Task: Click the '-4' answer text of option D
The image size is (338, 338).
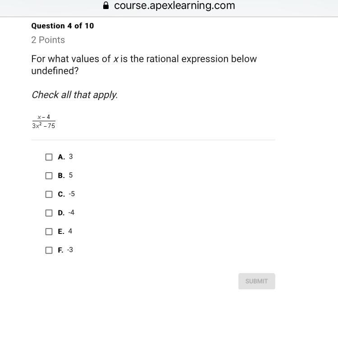Action: click(71, 212)
